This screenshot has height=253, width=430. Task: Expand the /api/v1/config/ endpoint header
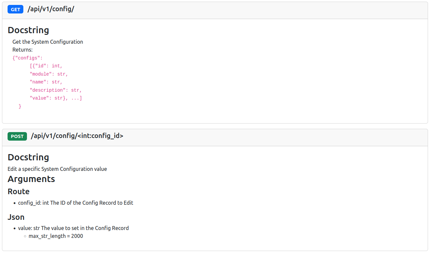pyautogui.click(x=51, y=9)
